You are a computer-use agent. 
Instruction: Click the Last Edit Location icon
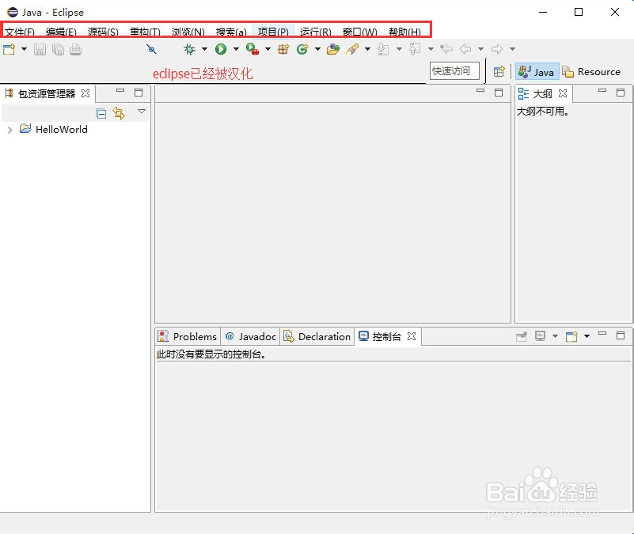coord(446,49)
